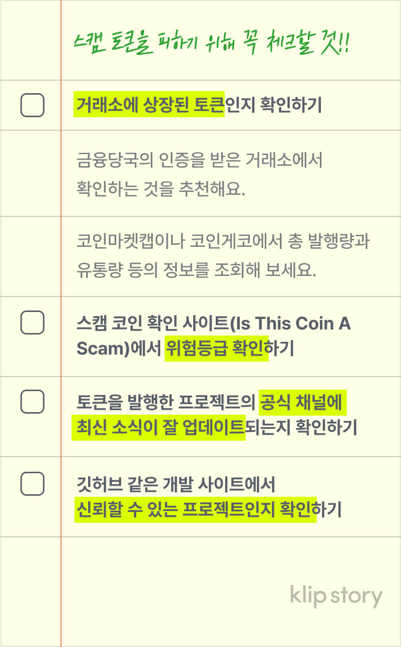Image resolution: width=401 pixels, height=647 pixels.
Task: Mark the 깃허브 같은 개발 사이트에서 checkbox
Action: 32,483
